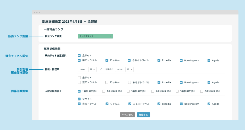
Task: Uncheck the 1名利用を停止 checkbox
Action: pos(79,91)
